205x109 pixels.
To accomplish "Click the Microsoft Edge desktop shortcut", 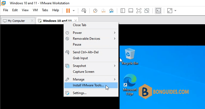I will point(130,84).
